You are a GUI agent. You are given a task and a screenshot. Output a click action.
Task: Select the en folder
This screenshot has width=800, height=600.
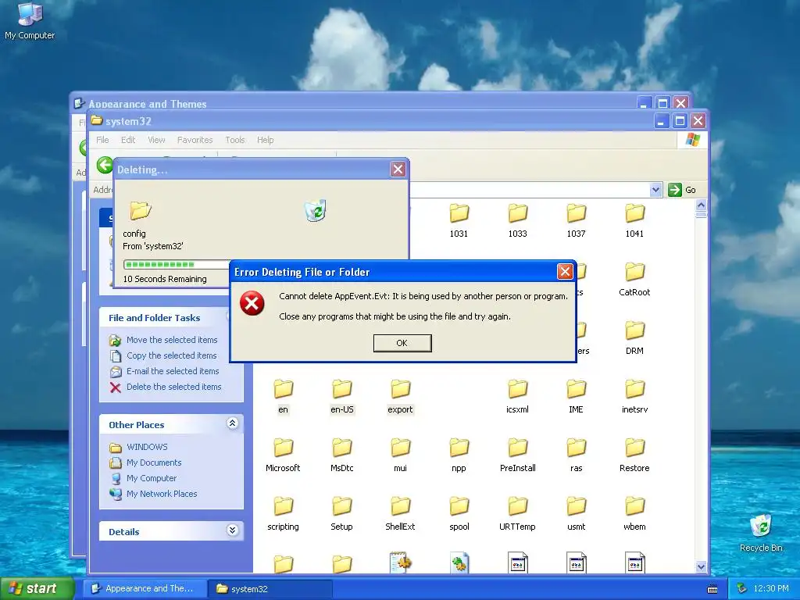coord(283,396)
